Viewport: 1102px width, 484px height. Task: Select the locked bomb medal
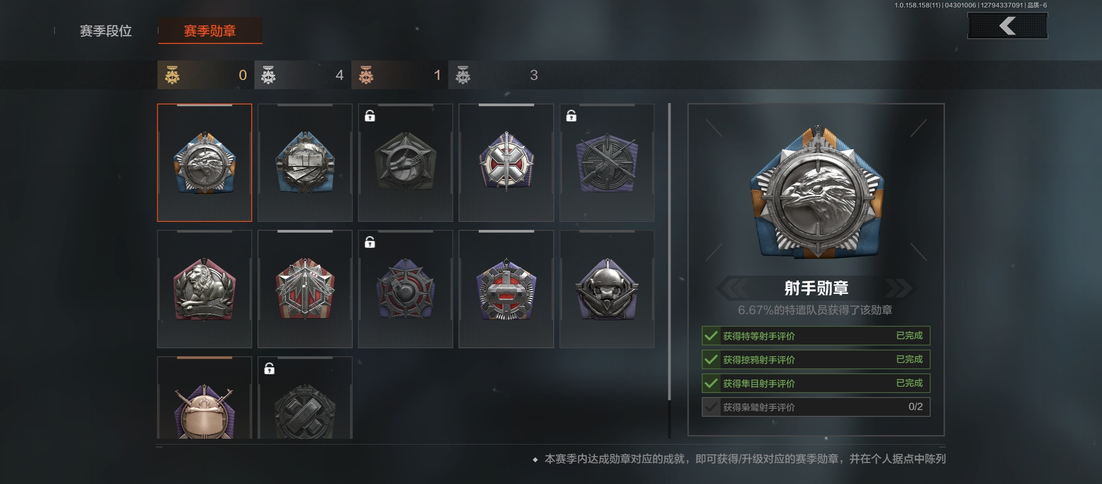pos(405,289)
